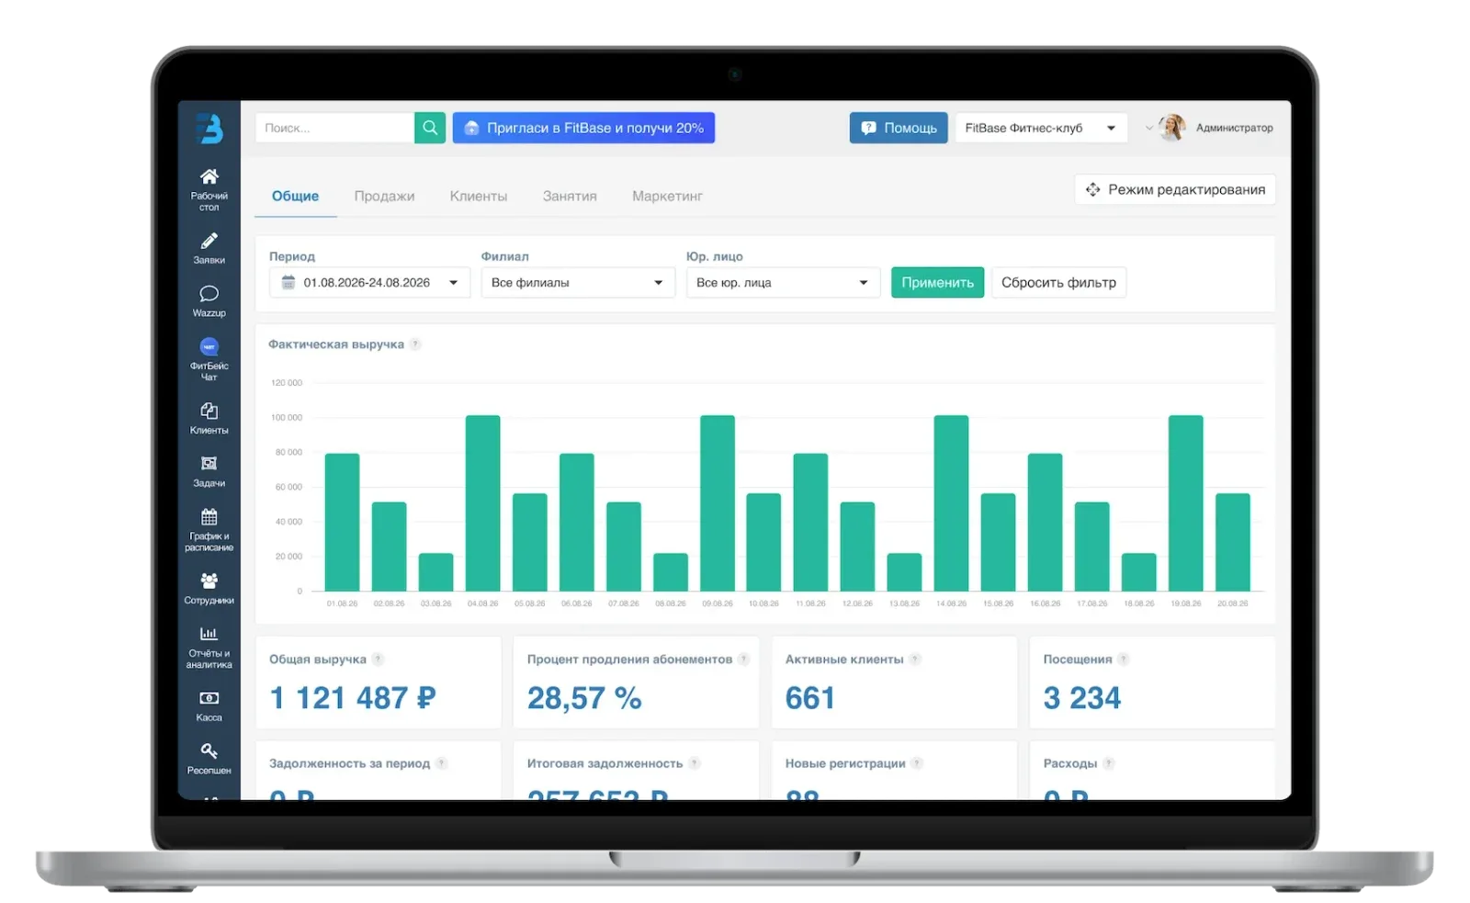1470x903 pixels.
Task: Switch to the Клиенты tab
Action: pos(479,196)
